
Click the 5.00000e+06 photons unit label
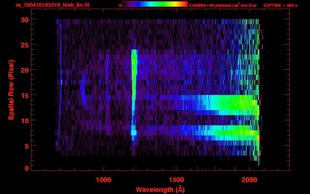pos(223,5)
